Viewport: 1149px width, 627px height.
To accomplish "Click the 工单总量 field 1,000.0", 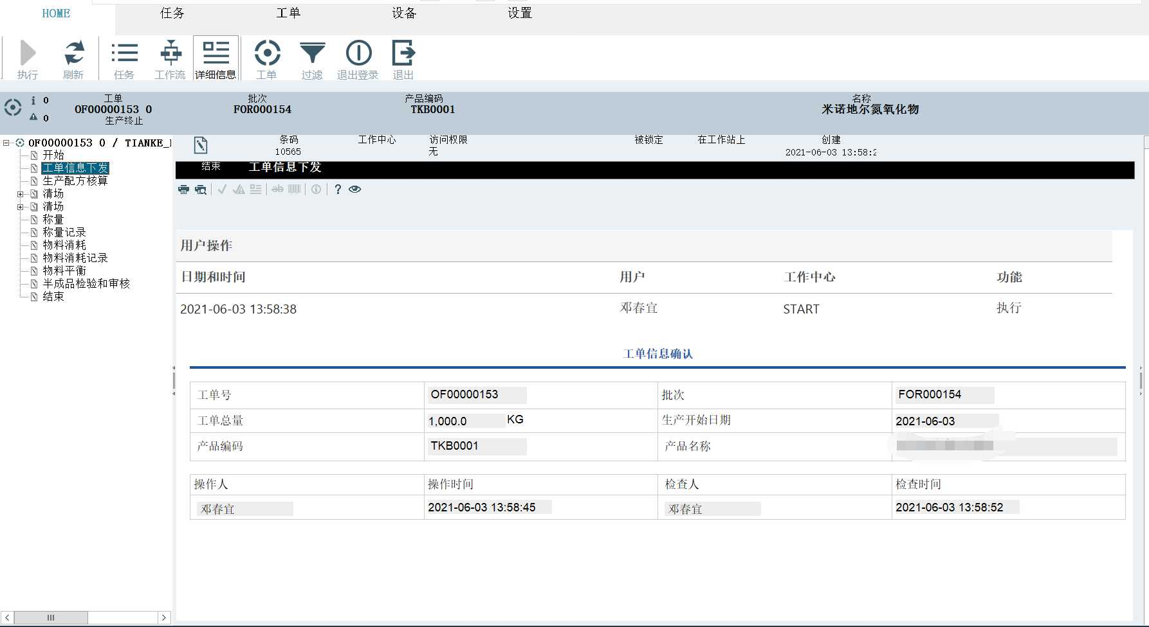I will pyautogui.click(x=466, y=421).
